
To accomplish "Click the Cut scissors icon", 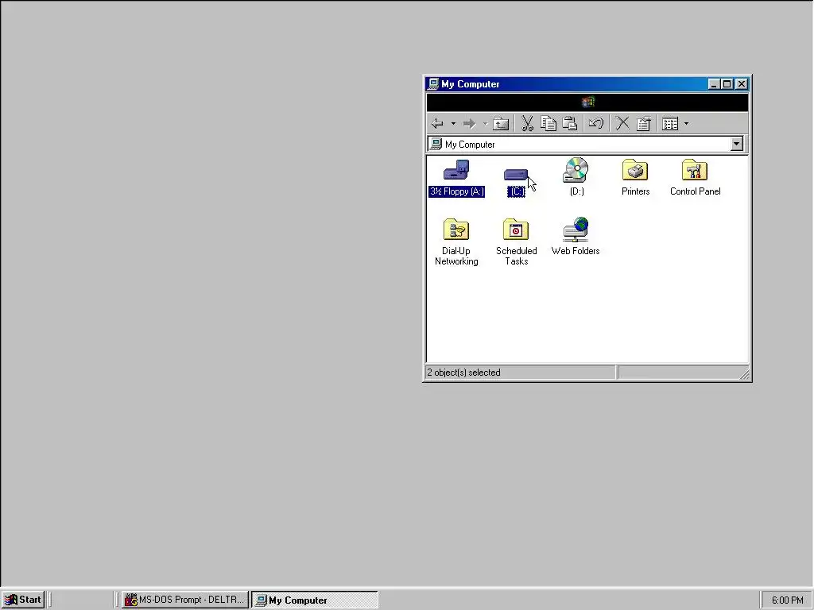I will [x=528, y=123].
